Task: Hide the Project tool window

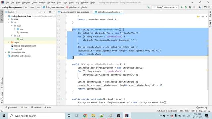Action: click(x=54, y=12)
